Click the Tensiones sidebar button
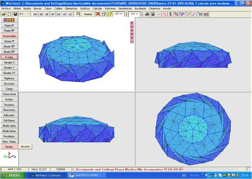 pos(9,105)
